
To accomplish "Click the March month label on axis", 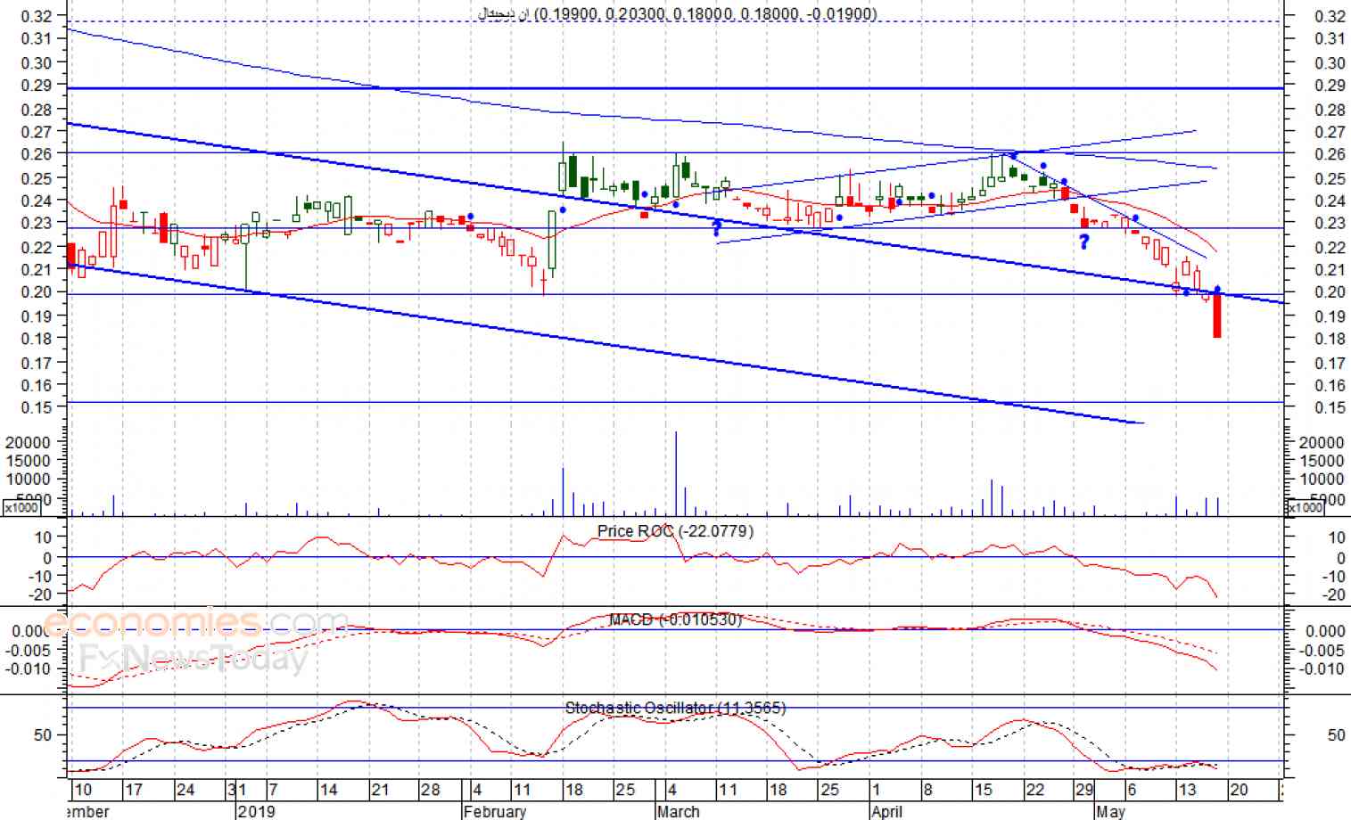I will click(x=679, y=811).
